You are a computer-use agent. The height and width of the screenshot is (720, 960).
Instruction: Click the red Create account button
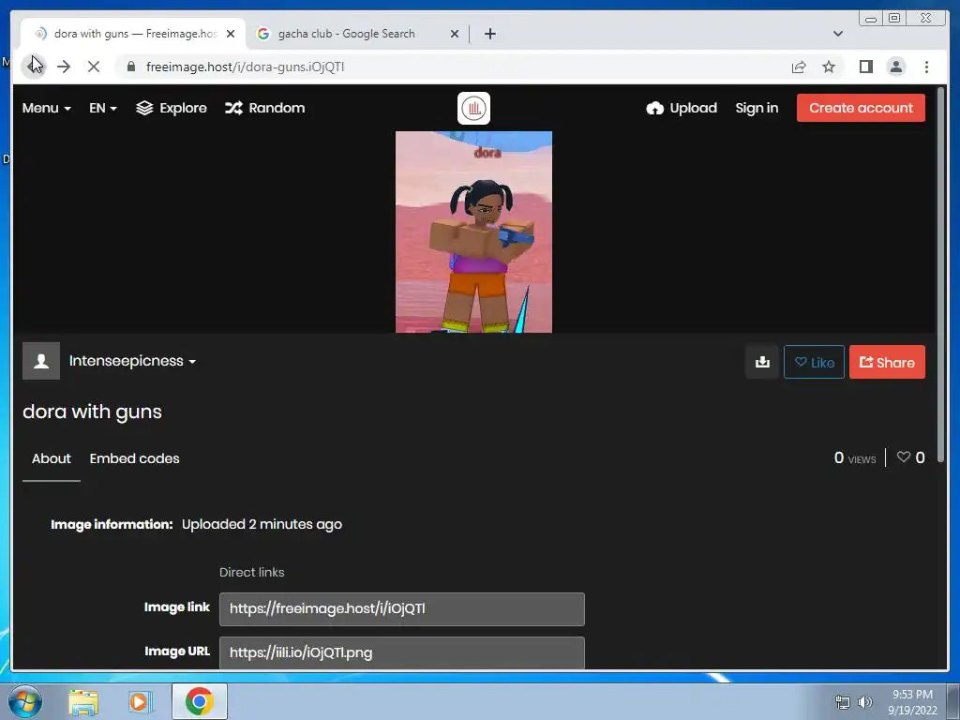pyautogui.click(x=861, y=108)
